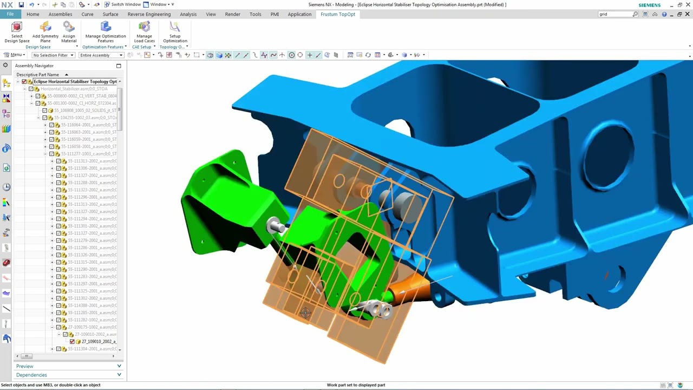Open the Entire Assembly scope dropdown
The height and width of the screenshot is (390, 693).
coord(101,55)
